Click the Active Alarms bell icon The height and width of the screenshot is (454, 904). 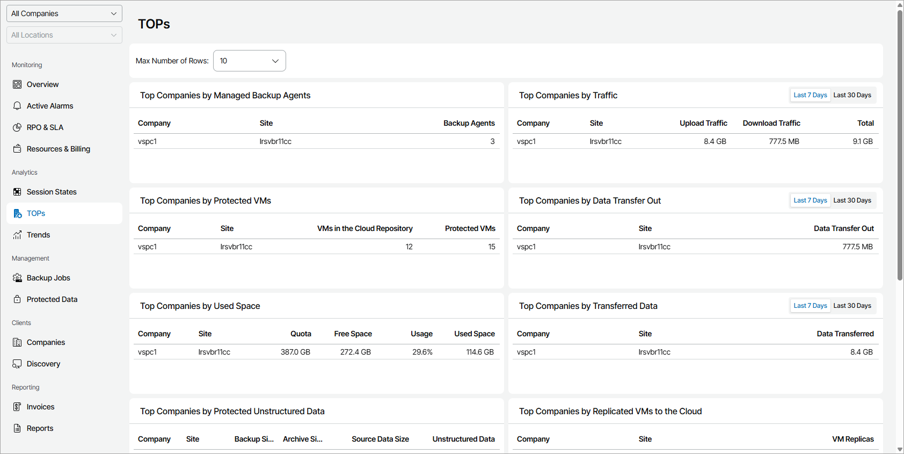pyautogui.click(x=17, y=106)
